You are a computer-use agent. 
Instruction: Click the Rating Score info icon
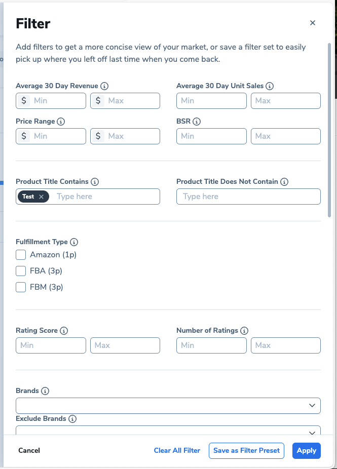[x=64, y=331]
